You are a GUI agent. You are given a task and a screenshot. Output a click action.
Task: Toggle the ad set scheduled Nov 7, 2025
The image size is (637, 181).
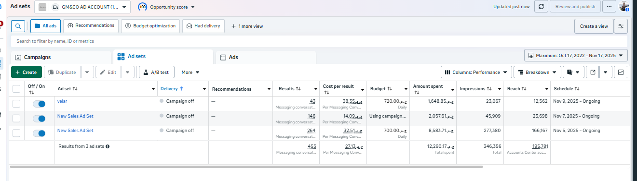coord(39,119)
